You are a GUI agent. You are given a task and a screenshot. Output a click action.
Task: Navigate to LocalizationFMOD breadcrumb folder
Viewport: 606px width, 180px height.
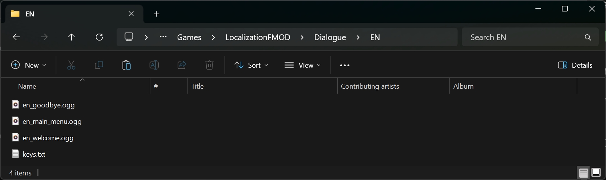(x=258, y=37)
